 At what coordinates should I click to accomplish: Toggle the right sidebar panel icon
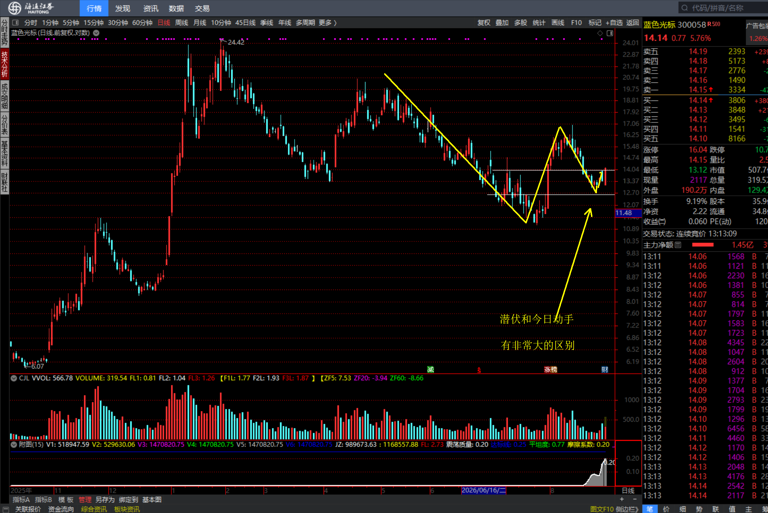coord(610,33)
